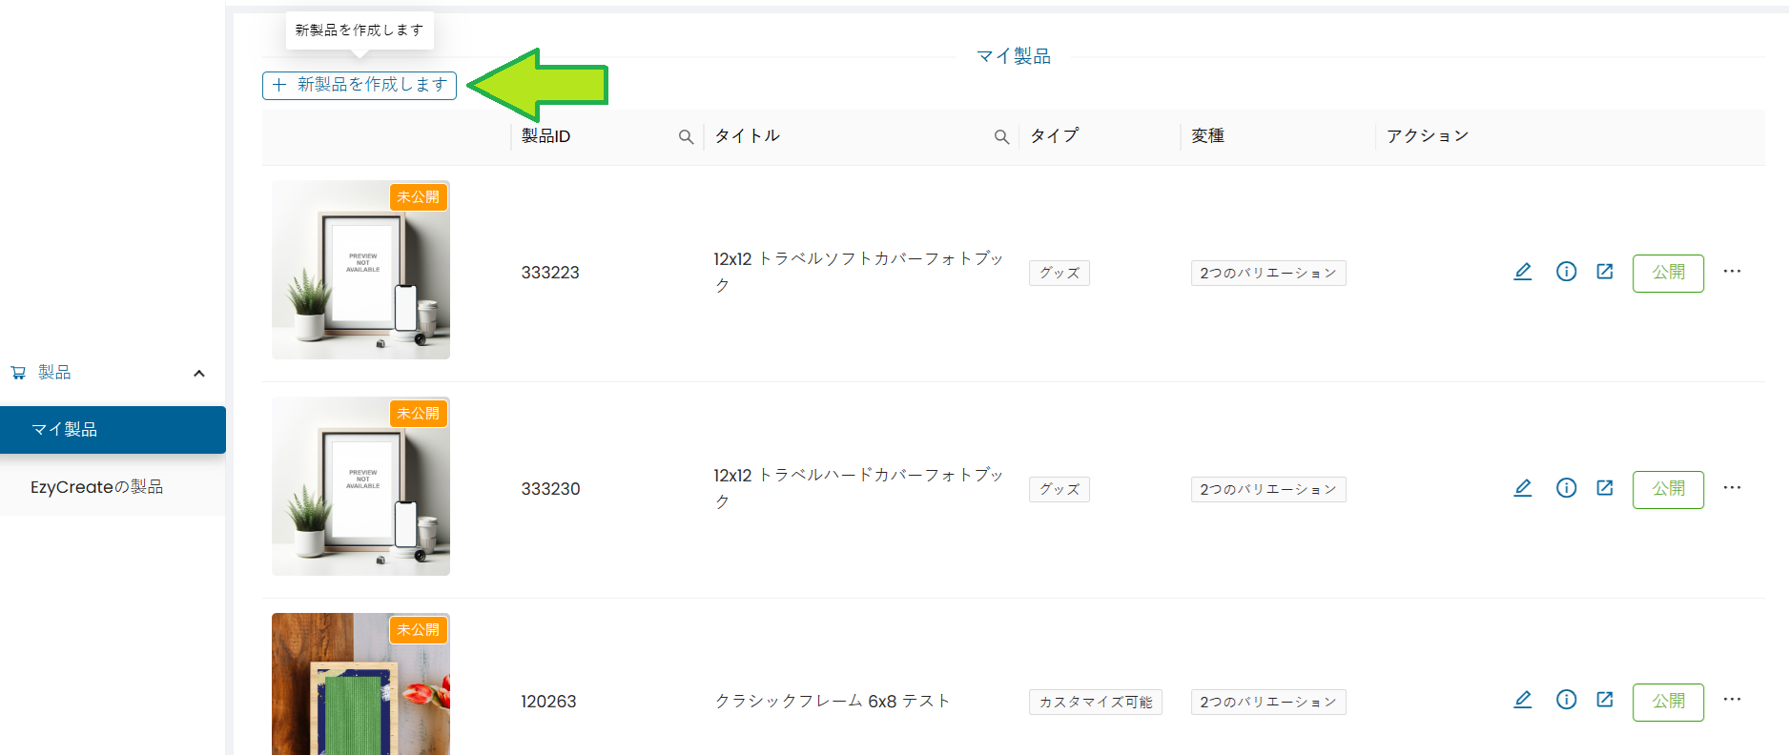This screenshot has width=1789, height=755.
Task: Show info for product 333230
Action: 1566,488
